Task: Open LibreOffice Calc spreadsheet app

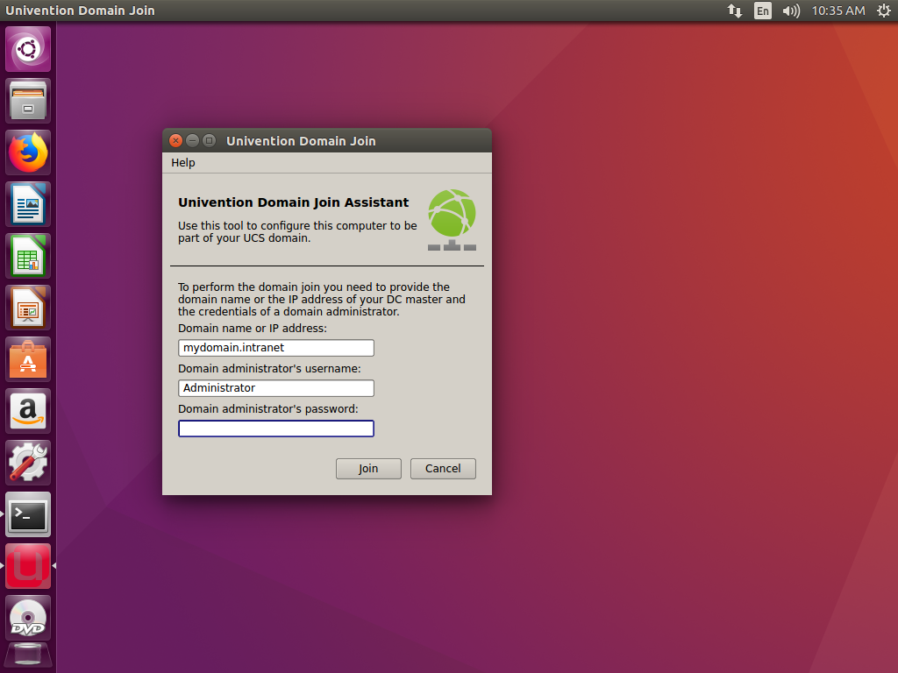Action: (28, 256)
